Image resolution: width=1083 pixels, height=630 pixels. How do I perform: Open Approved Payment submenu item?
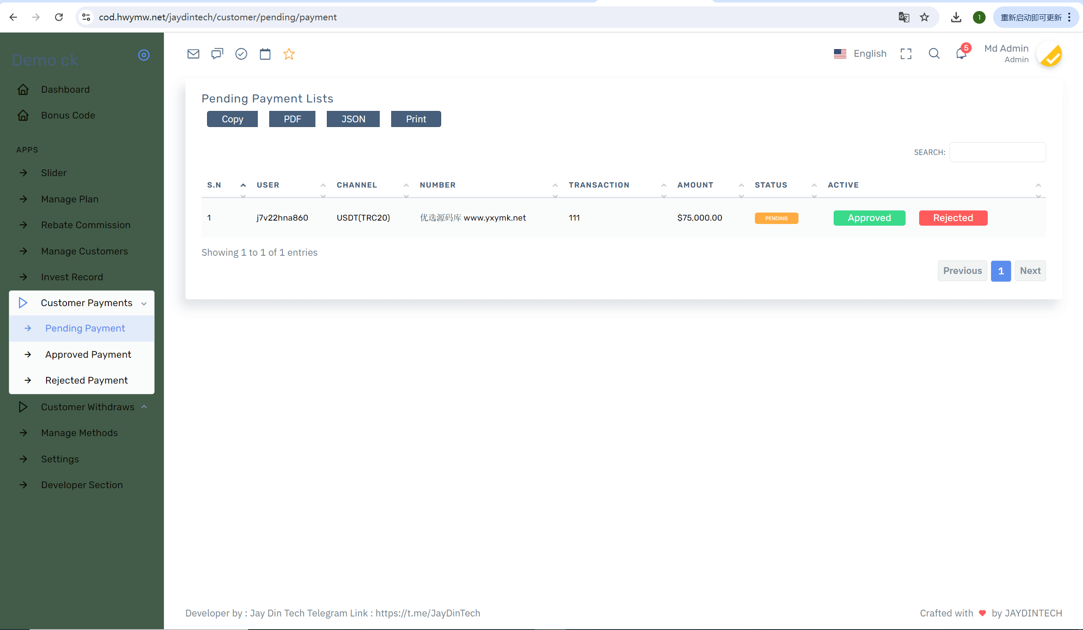(x=88, y=354)
